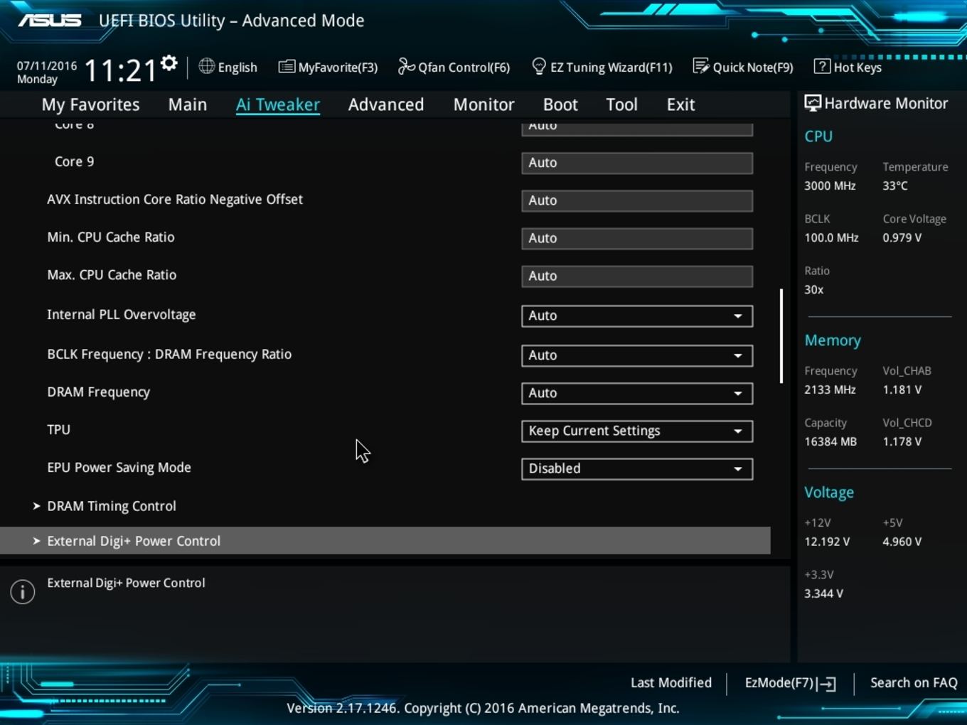This screenshot has width=967, height=725.
Task: Select the Ai Tweaker tab
Action: 278,104
